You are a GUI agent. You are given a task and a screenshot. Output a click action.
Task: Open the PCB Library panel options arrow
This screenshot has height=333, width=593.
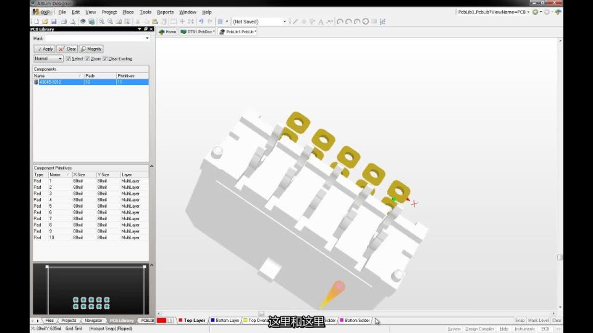click(x=140, y=29)
